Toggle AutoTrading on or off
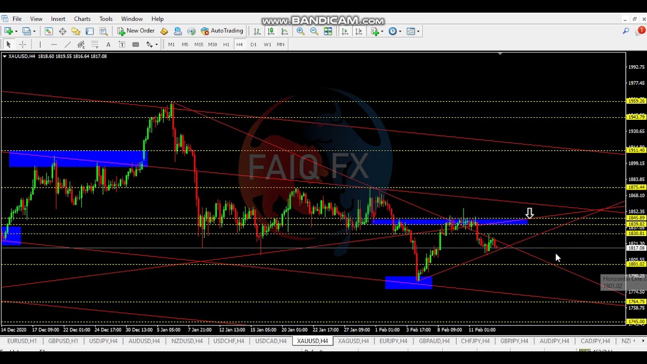 click(222, 31)
